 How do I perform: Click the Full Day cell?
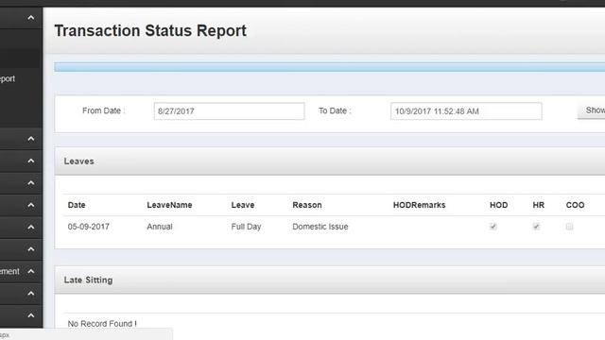[x=246, y=227]
